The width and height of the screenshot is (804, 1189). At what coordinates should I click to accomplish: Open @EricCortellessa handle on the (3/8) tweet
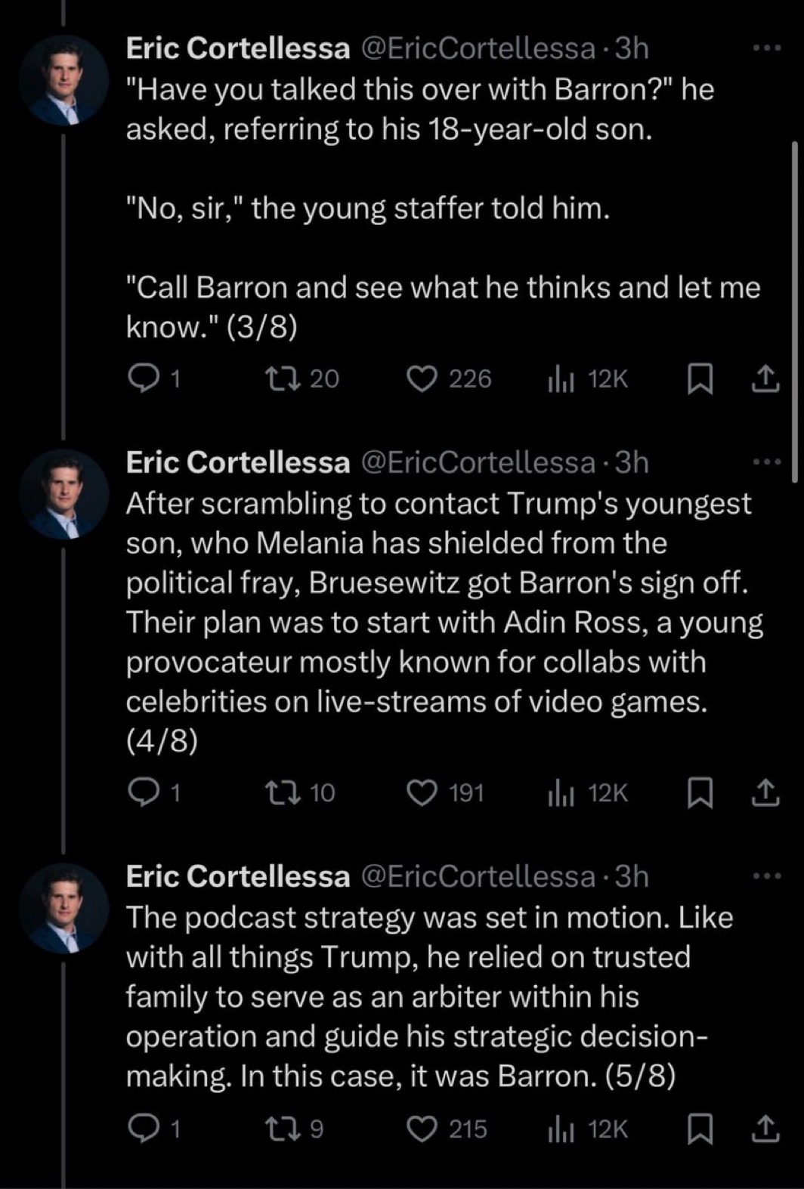(x=479, y=49)
